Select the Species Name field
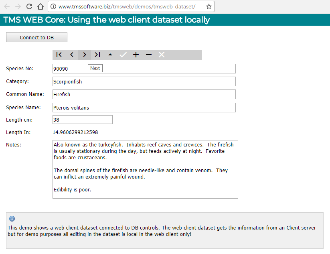Image resolution: width=330 pixels, height=254 pixels. (x=144, y=108)
